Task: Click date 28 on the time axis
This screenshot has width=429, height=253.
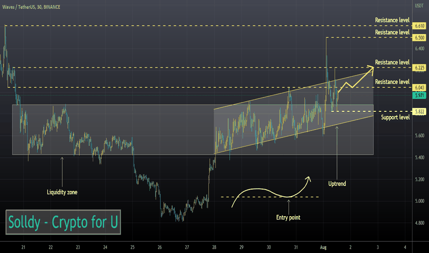Action: click(x=214, y=247)
